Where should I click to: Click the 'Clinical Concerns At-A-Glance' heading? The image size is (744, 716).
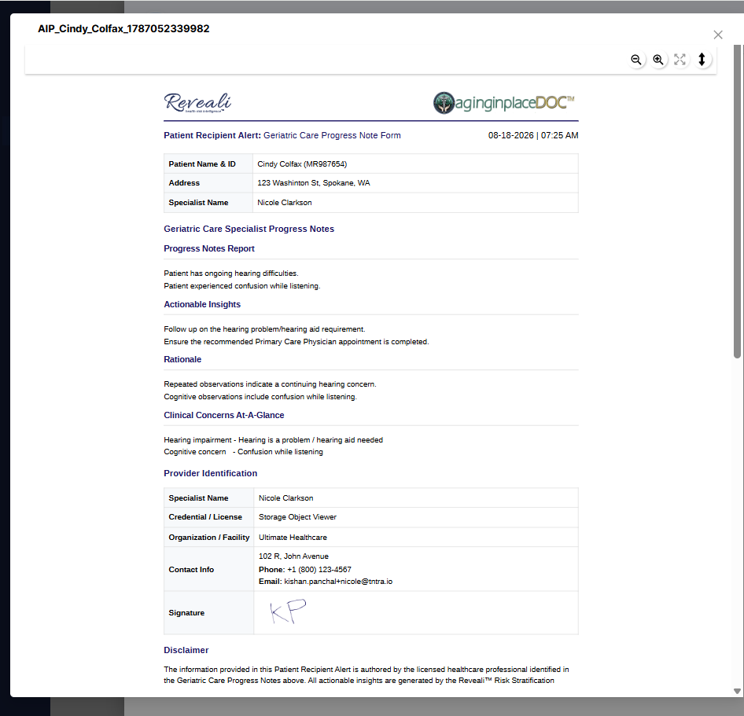224,416
